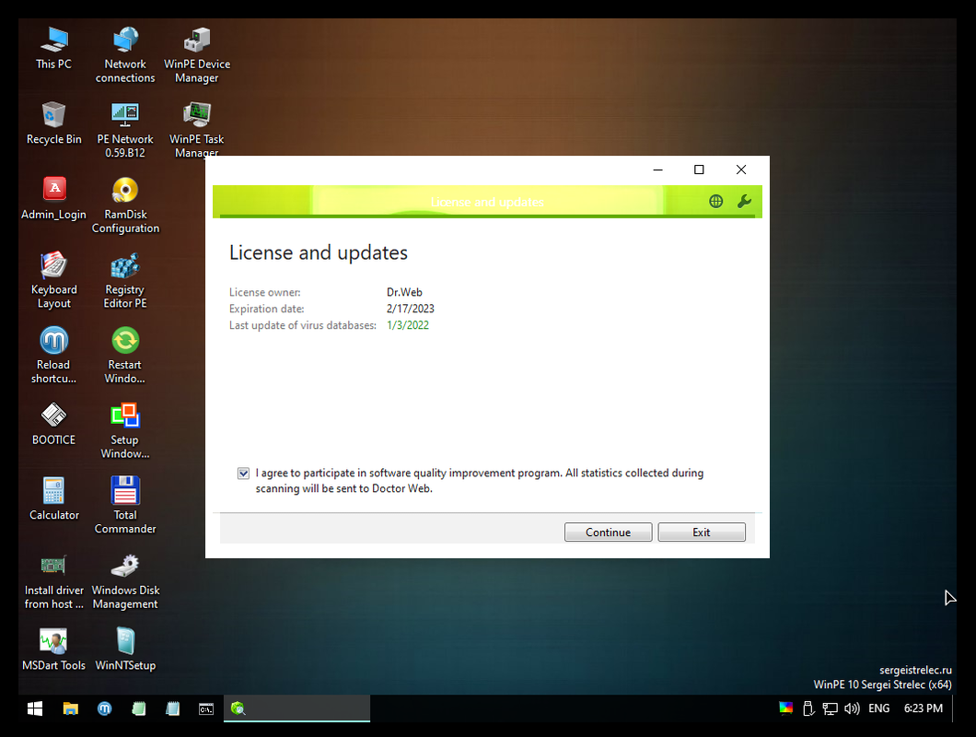Open the BOOTICE desktop icon
Screen dimensions: 976x737
tap(53, 425)
